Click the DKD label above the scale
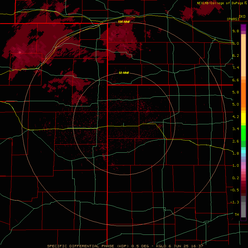This screenshot has width=248, height=248. pos(242,16)
